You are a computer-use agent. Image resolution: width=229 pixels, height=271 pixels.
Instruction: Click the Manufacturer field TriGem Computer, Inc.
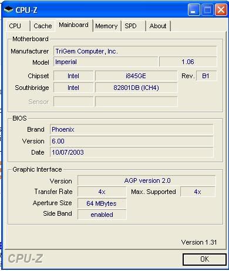(x=135, y=51)
